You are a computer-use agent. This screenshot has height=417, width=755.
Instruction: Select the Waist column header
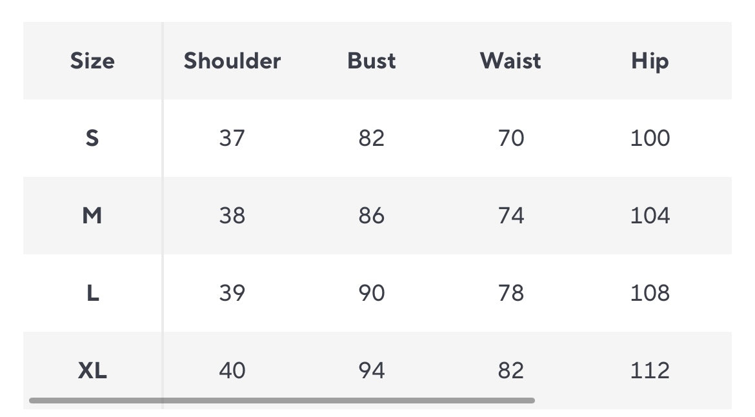click(510, 61)
